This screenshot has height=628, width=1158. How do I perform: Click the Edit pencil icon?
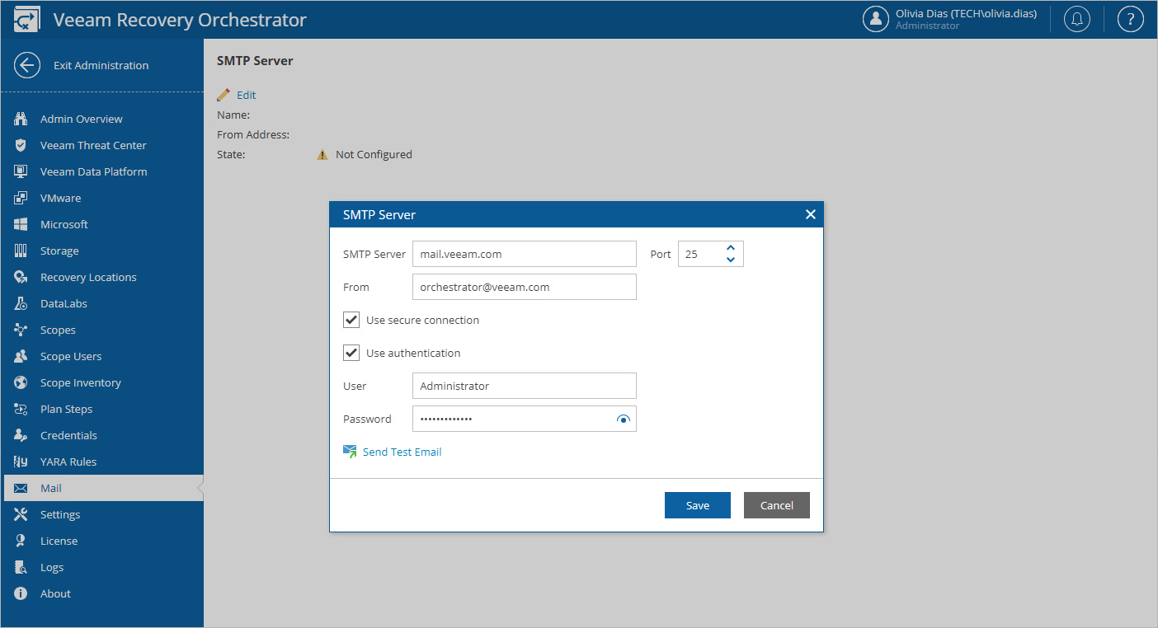(x=221, y=94)
